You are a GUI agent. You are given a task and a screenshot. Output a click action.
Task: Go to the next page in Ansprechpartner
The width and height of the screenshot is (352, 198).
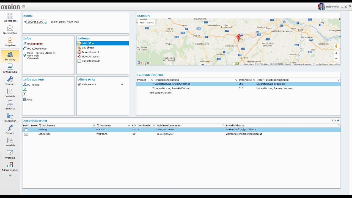(x=335, y=120)
